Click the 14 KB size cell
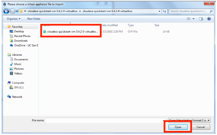 click(166, 32)
